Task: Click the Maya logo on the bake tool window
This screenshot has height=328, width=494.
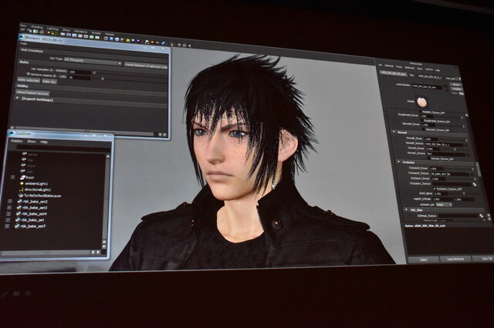Action: 22,38
